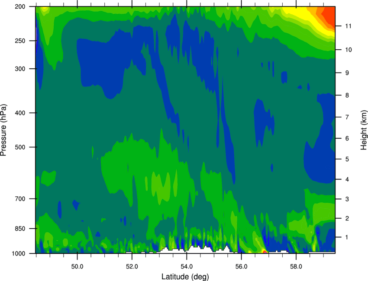Select the 250 pressure tick label
Image resolution: width=368 pixels, height=281 pixels.
pos(20,41)
